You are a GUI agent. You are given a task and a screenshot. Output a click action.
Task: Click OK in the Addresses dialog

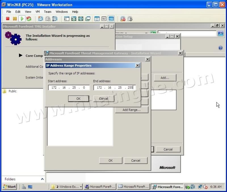tap(111, 161)
